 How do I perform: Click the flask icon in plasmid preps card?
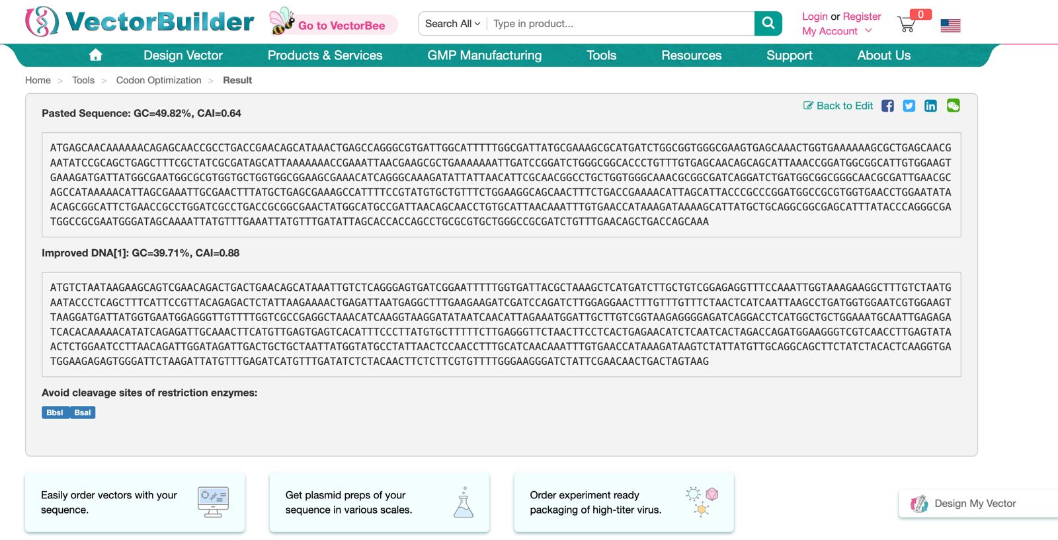click(x=464, y=502)
